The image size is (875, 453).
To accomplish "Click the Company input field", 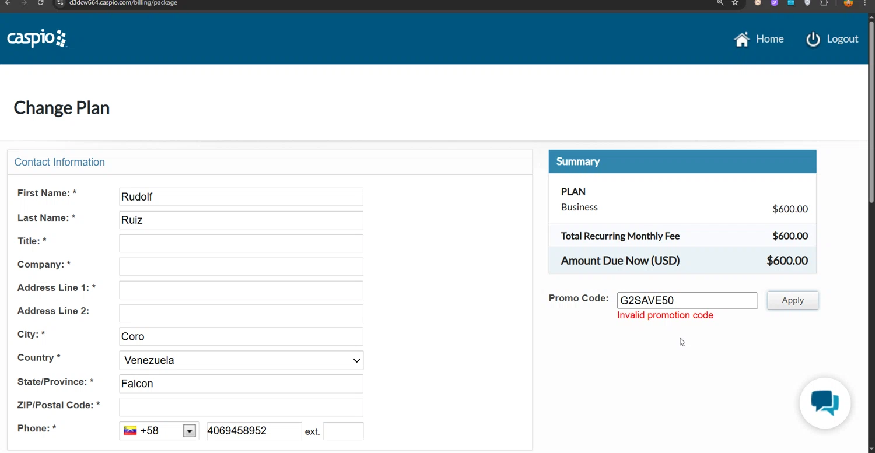I will pos(241,266).
